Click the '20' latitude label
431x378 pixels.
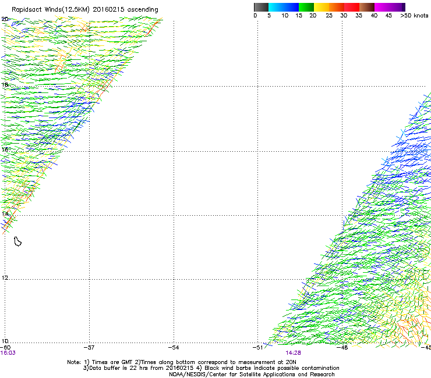point(5,19)
